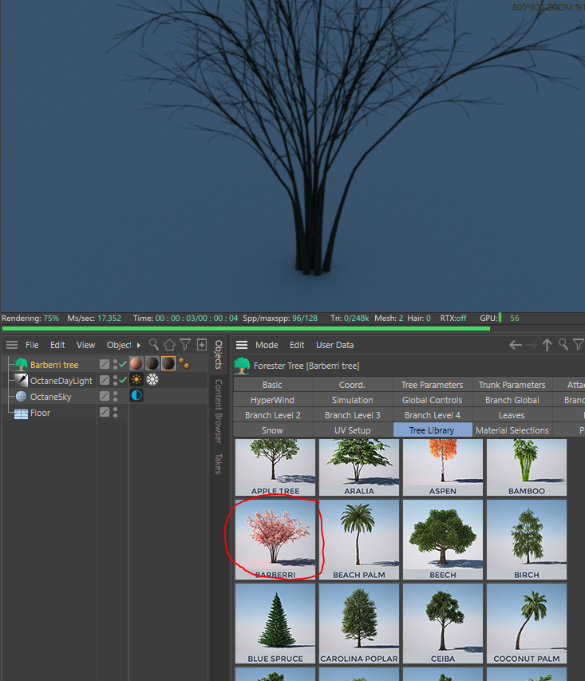Select the OctaneSky environment tag

pyautogui.click(x=136, y=396)
